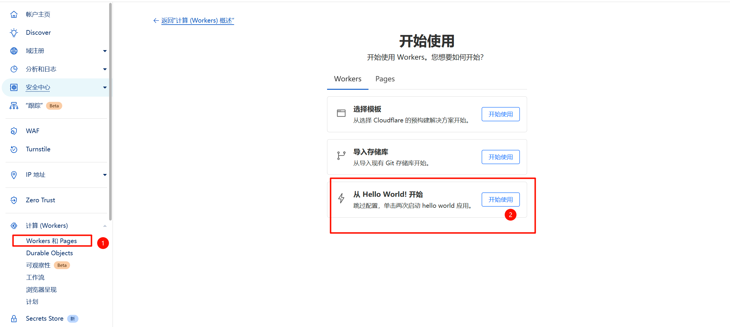Switch to the Pages tab
The width and height of the screenshot is (730, 327).
point(385,79)
